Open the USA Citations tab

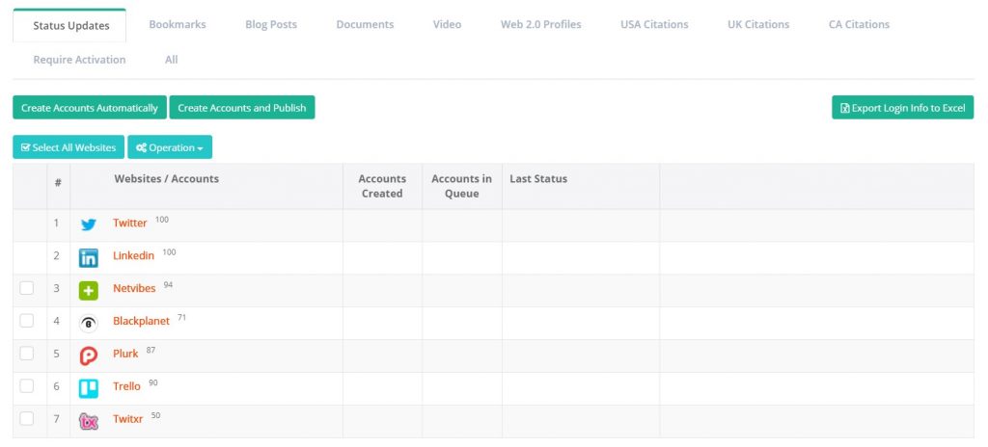click(654, 24)
